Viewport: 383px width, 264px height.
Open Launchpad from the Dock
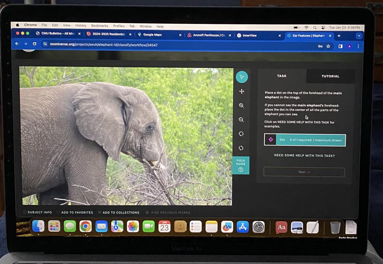(54, 226)
